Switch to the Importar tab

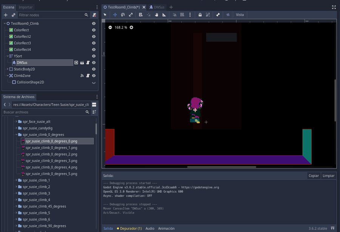coord(26,7)
